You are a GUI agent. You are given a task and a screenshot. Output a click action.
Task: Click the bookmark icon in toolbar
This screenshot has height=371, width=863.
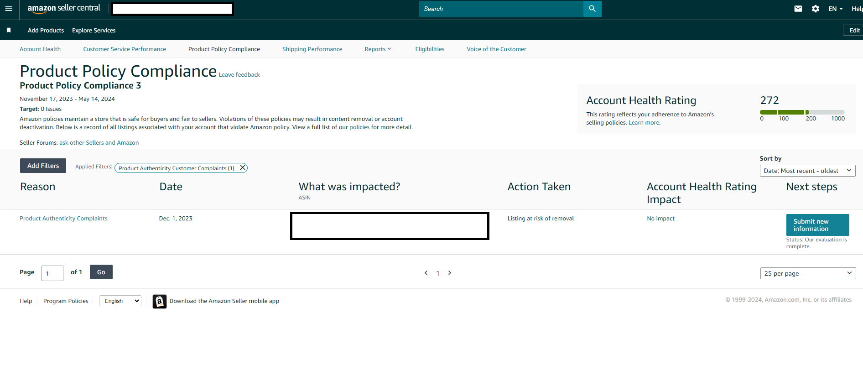click(x=9, y=30)
